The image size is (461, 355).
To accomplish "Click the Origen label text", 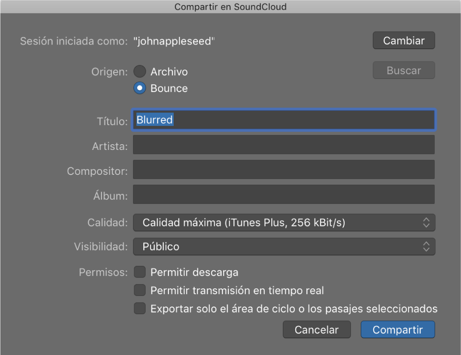I will [110, 72].
